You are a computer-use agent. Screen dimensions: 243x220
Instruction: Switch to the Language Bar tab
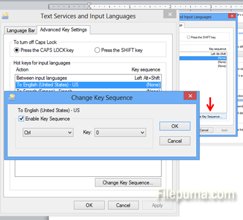[21, 31]
